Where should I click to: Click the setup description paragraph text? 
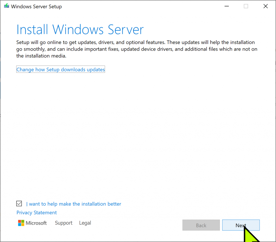[135, 49]
